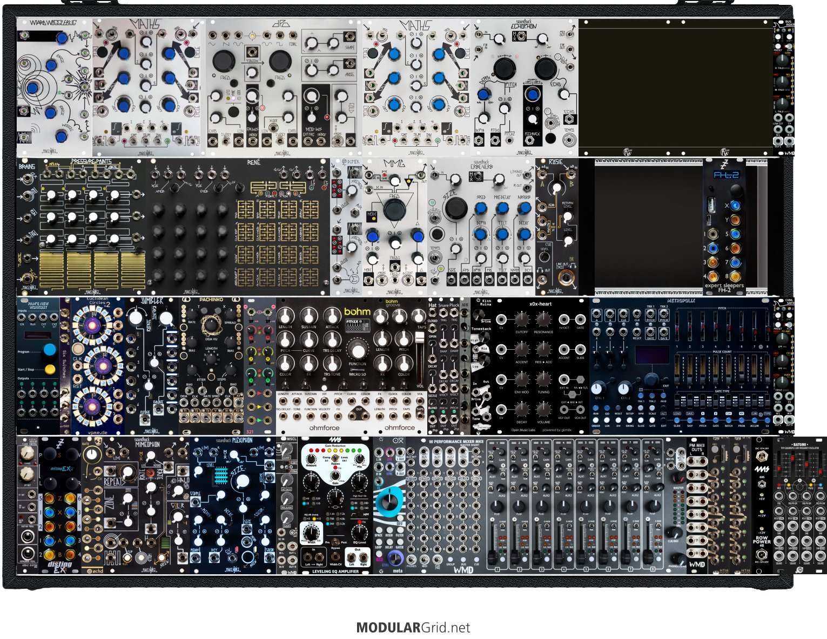827x639 pixels.
Task: Click the Cutoff knob on x0x-heart
Action: pyautogui.click(x=521, y=321)
